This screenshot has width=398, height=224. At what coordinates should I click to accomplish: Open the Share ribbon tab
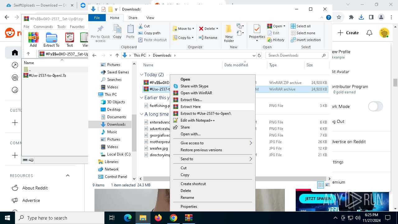(x=133, y=18)
